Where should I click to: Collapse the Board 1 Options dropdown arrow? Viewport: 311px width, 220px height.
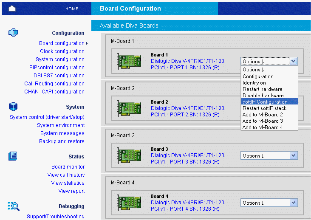point(294,61)
